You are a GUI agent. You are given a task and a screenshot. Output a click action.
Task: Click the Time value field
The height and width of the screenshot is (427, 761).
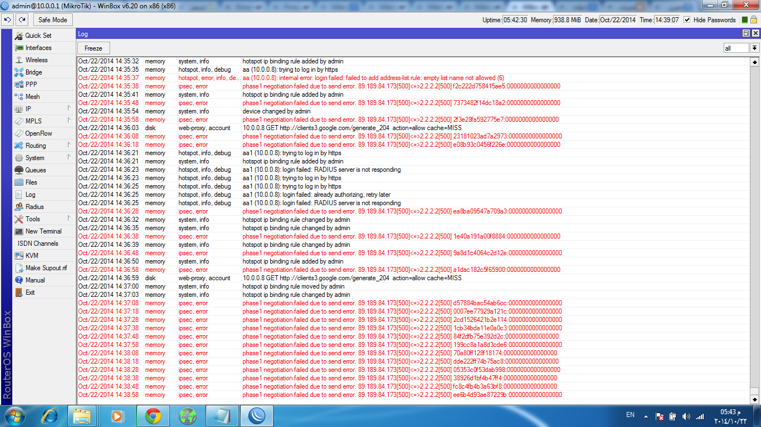(x=667, y=20)
